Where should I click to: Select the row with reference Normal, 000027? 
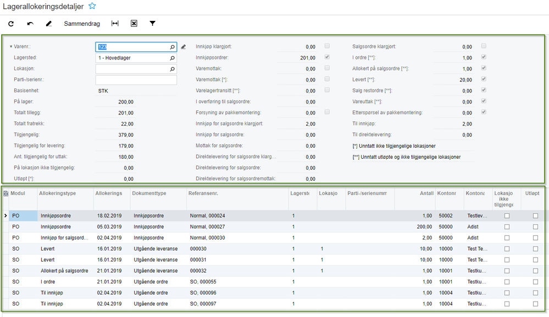pos(274,227)
